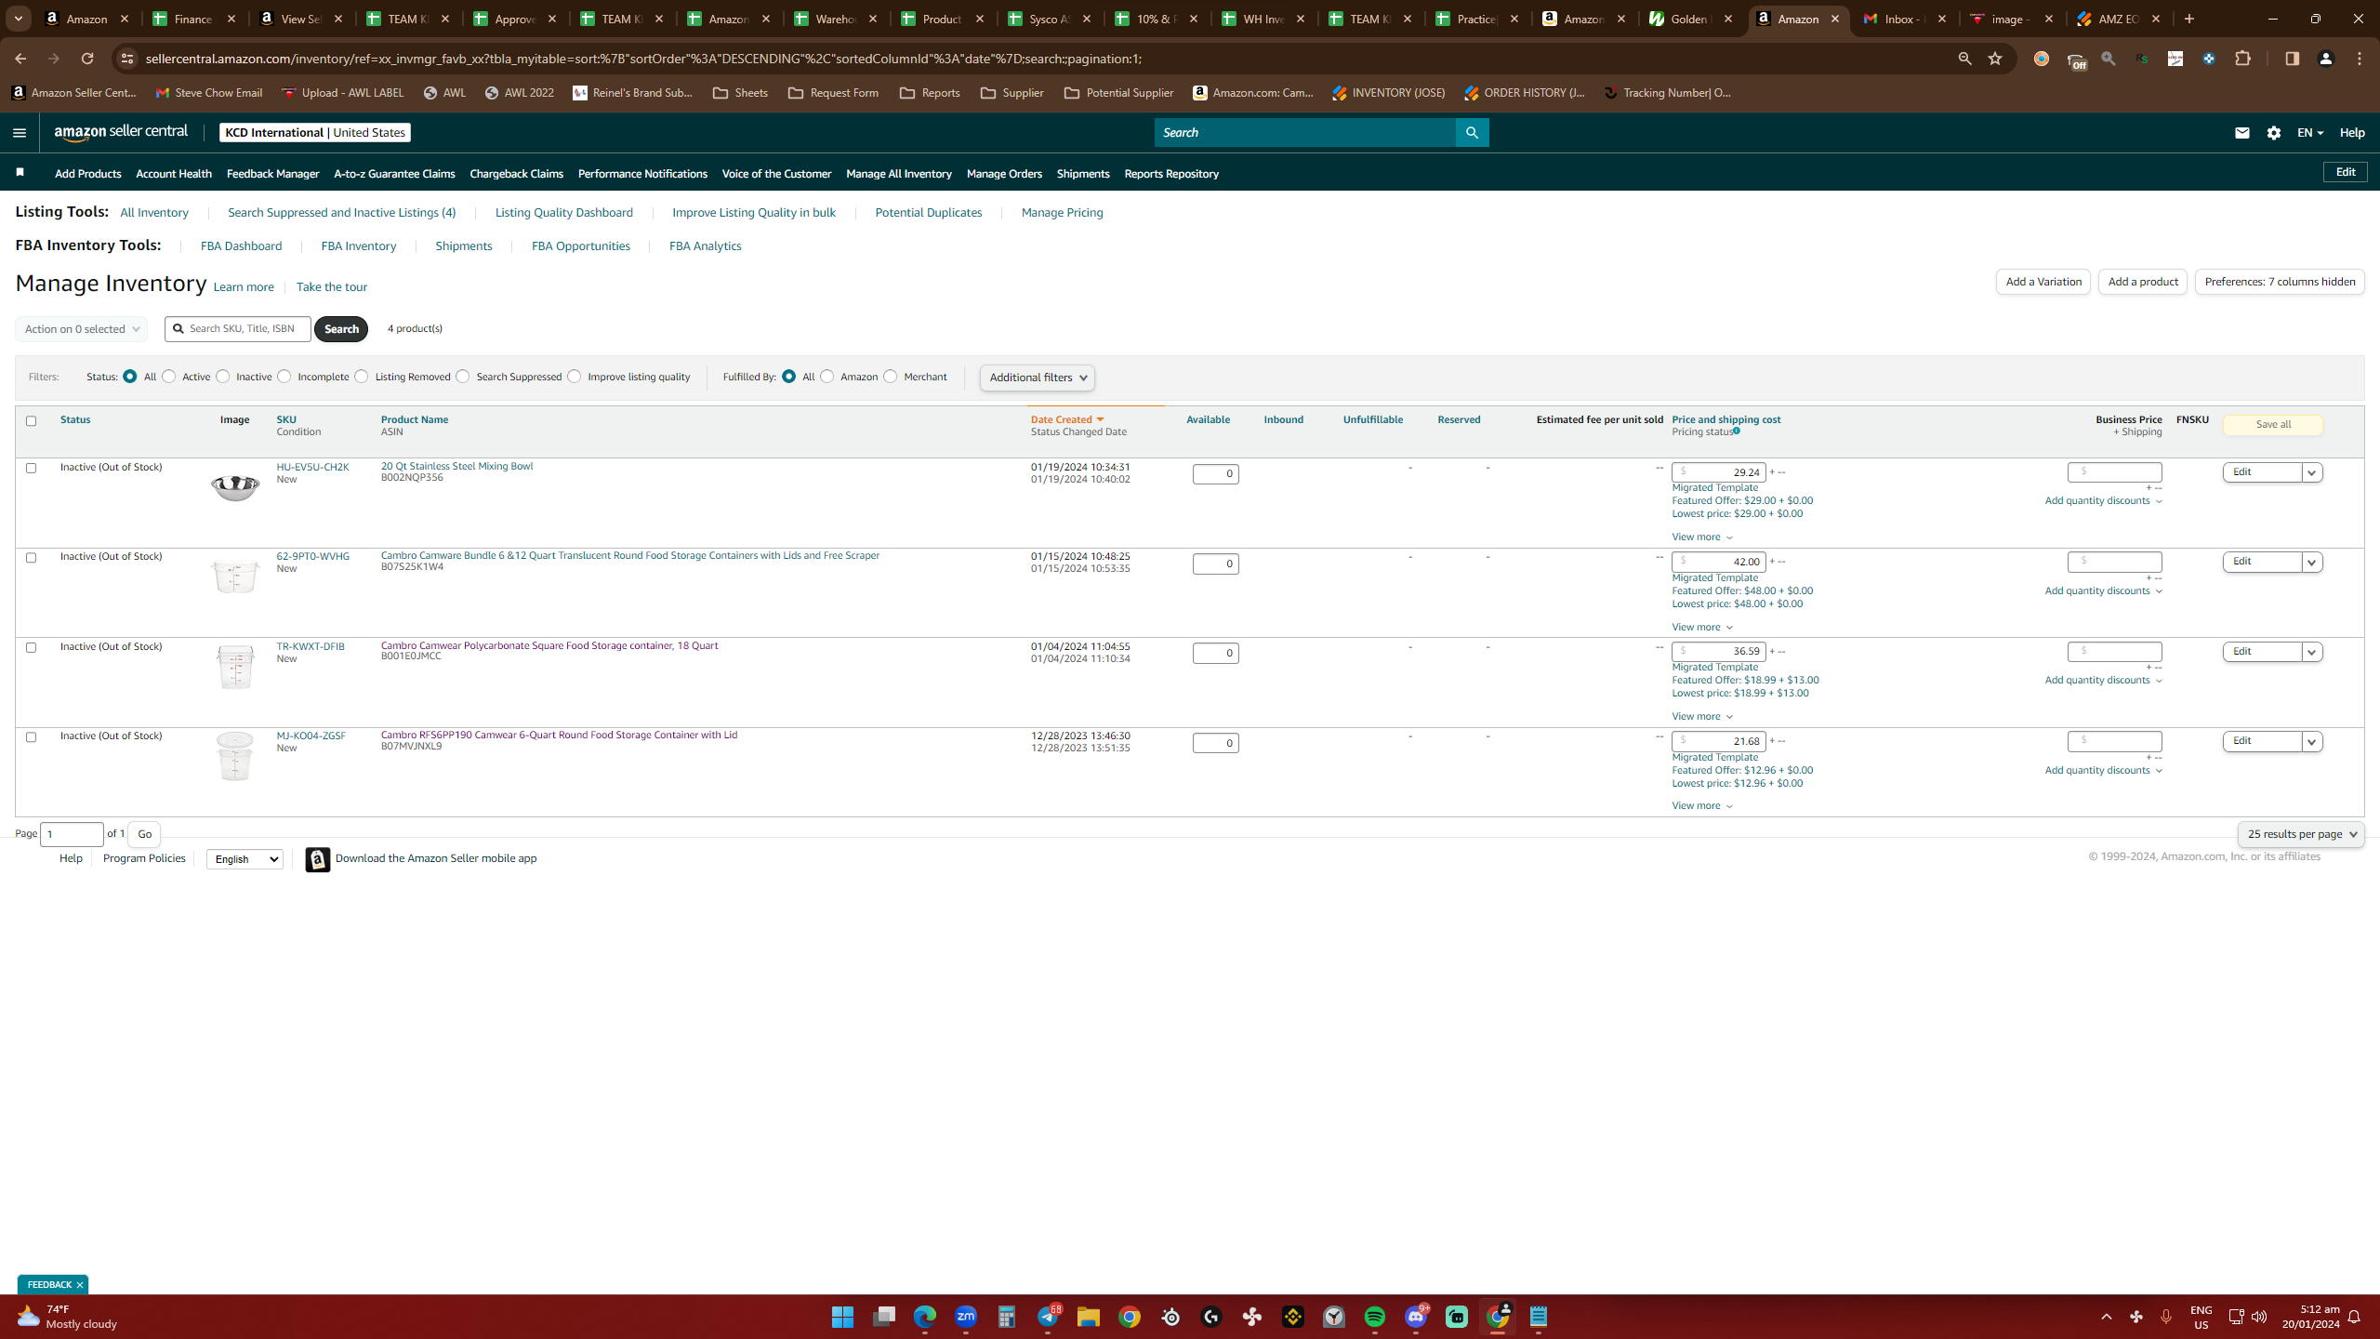Screen dimensions: 2380x1339
Task: Select the Search Suppressed status filter
Action: 462,377
